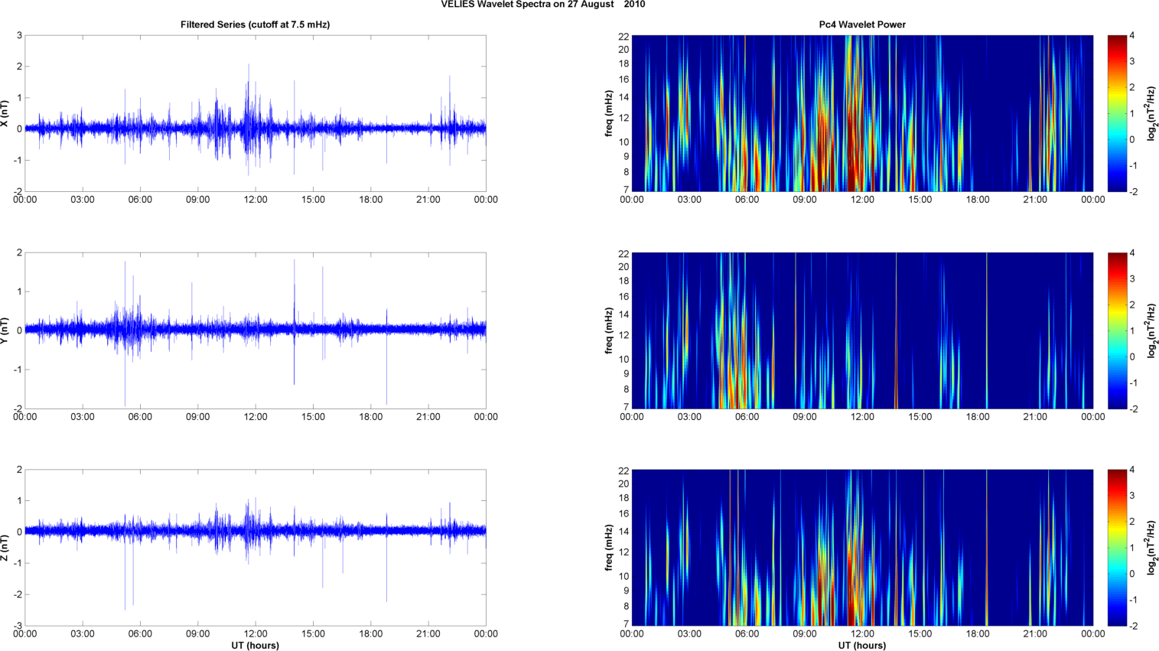Click the X component filtered time series plot
Viewport: 1159px width, 651px height.
(x=256, y=113)
